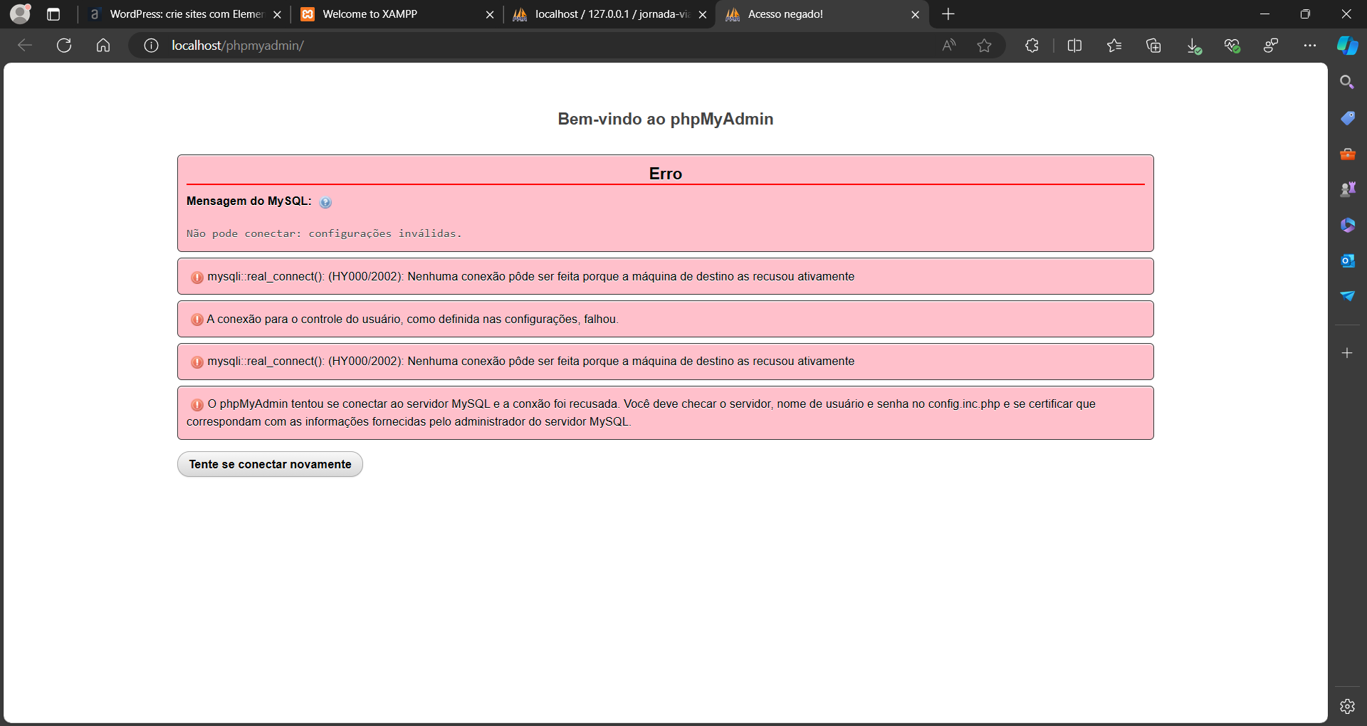This screenshot has width=1367, height=726.
Task: Open sidebar search icon
Action: tap(1347, 83)
